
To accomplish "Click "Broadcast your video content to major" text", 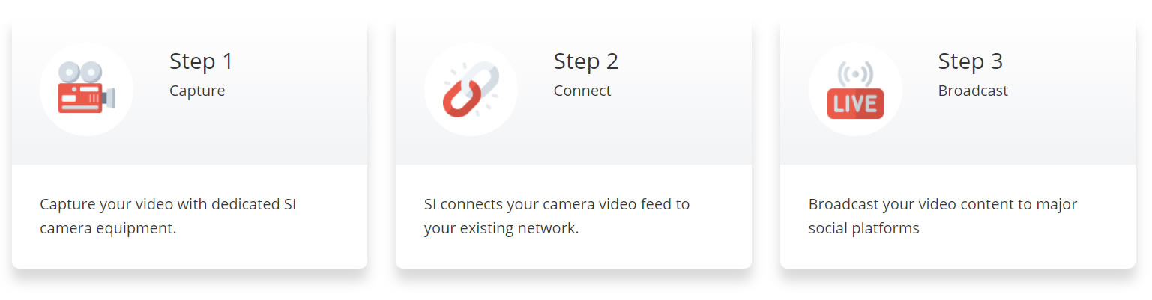I will (942, 204).
